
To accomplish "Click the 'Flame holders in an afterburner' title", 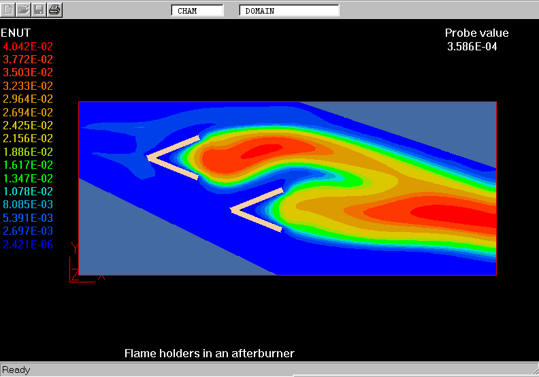I will (209, 353).
